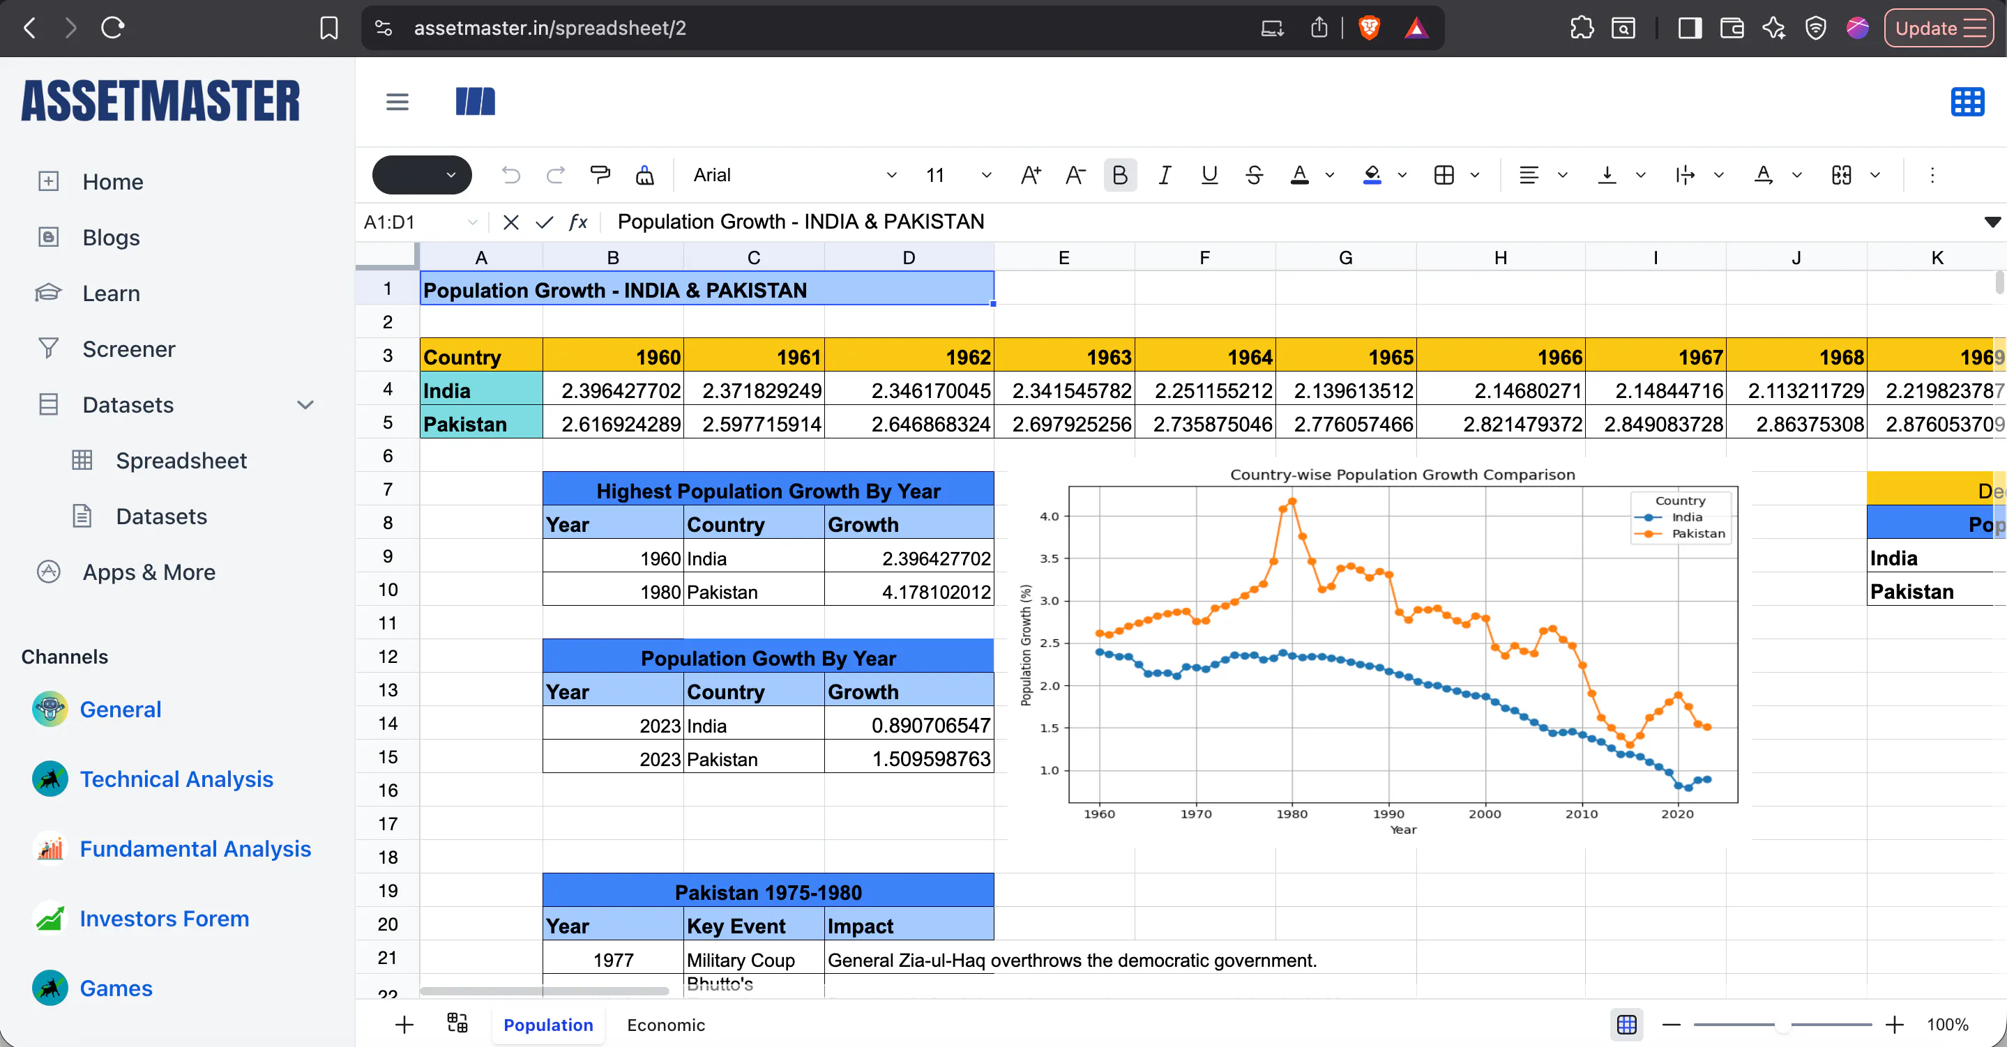Toggle italic formatting

point(1165,175)
